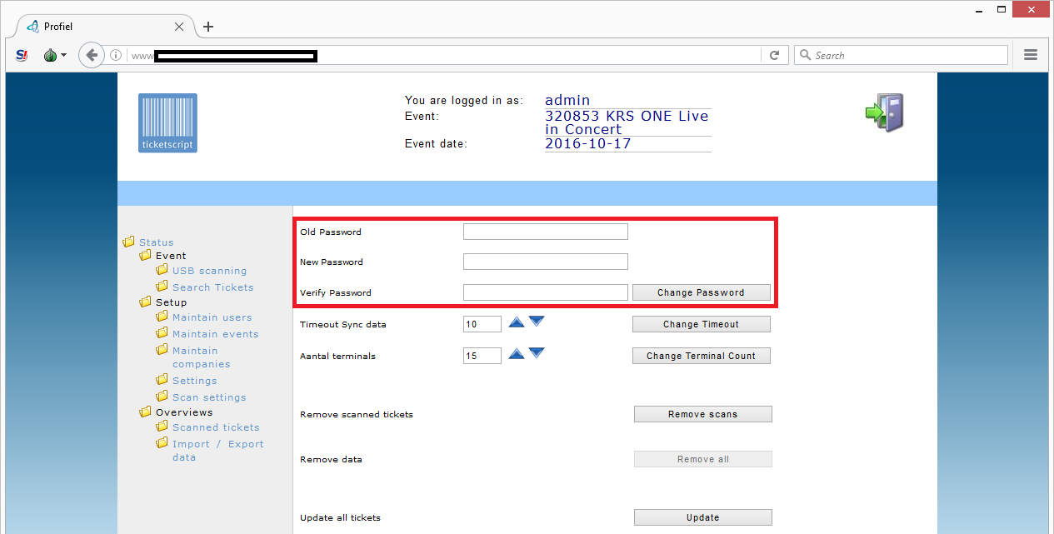The height and width of the screenshot is (534, 1054).
Task: Open Import / Export data page
Action: pyautogui.click(x=218, y=451)
